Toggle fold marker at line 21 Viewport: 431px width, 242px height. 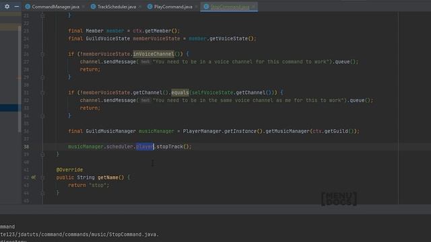[42, 15]
